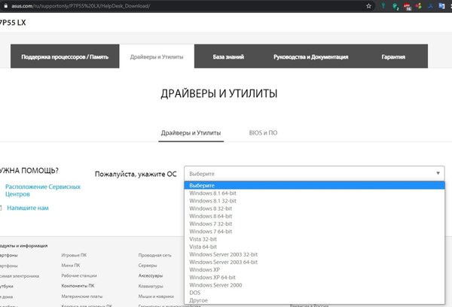Screen dimensions: 452x307
Task: Select Windows 7 32-bit option
Action: pyautogui.click(x=314, y=223)
